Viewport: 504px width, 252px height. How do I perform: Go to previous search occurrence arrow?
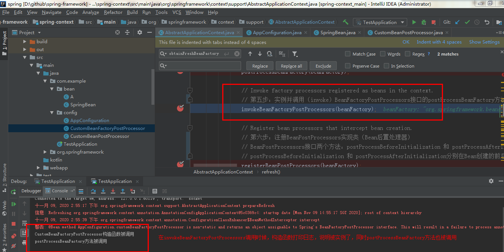tap(250, 54)
